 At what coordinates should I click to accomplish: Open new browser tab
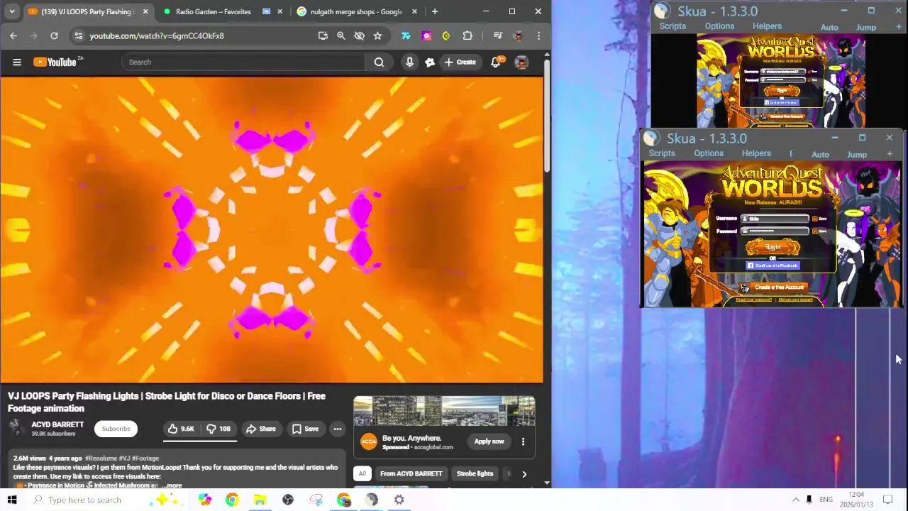[x=435, y=11]
